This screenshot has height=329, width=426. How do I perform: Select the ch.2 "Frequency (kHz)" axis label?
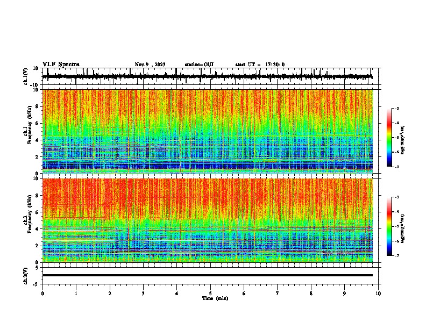tap(30, 214)
